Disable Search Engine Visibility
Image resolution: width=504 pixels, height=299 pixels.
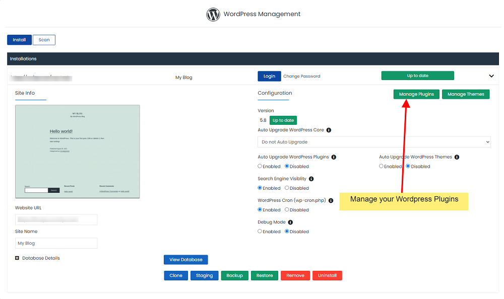click(287, 188)
